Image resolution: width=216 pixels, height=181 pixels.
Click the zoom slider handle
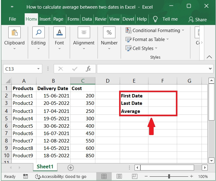[x=169, y=177]
